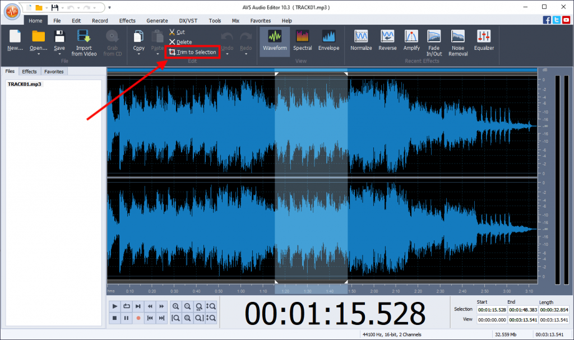Click quick access Open folder icon
Viewport: 574px width, 340px height.
39,7
